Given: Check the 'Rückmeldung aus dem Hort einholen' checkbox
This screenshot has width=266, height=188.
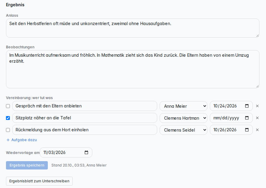Looking at the screenshot, I should pyautogui.click(x=8, y=130).
